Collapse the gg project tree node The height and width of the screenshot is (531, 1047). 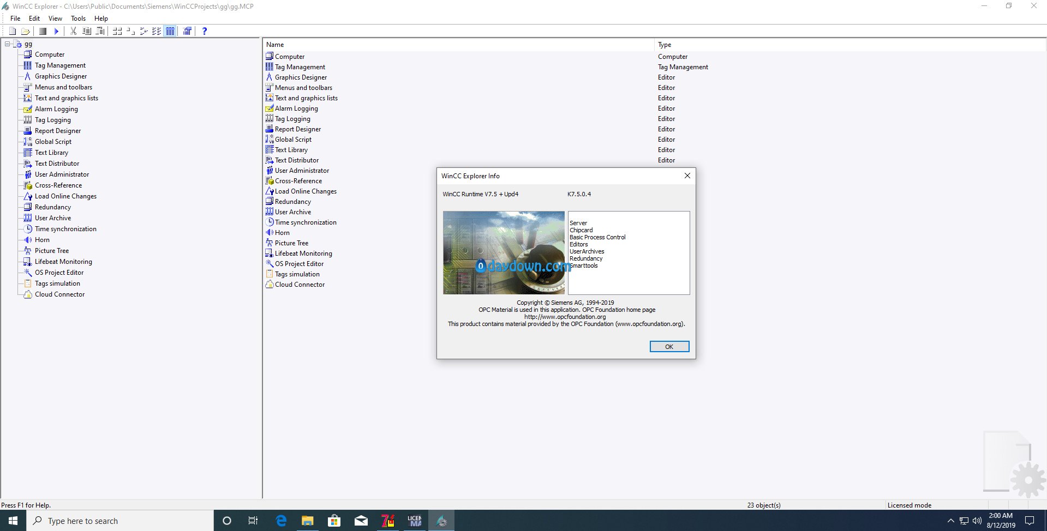click(x=7, y=44)
